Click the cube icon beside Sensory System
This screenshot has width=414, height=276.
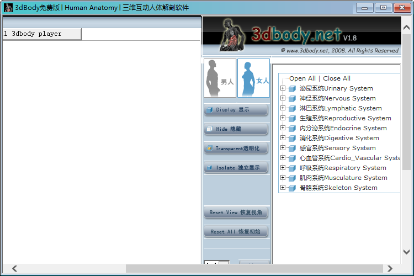[292, 148]
